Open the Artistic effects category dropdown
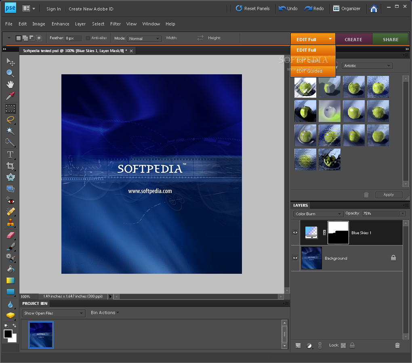The image size is (412, 363). 367,66
